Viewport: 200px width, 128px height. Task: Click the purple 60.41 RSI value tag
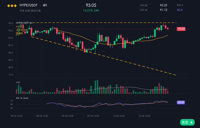click(x=181, y=102)
